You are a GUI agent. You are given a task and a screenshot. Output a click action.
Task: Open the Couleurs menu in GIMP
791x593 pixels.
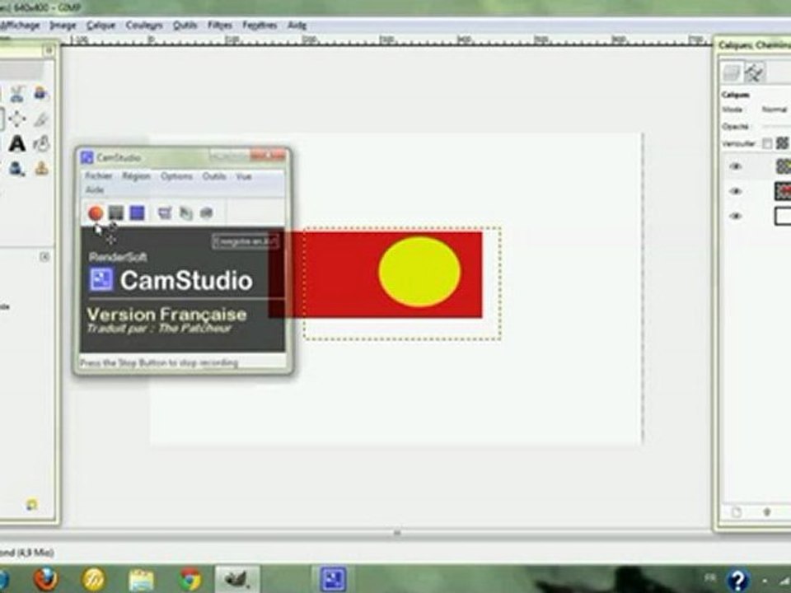[144, 26]
